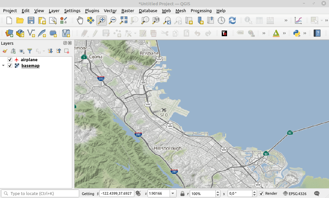
Task: Open Temporal Controller clock icon
Action: 221,20
